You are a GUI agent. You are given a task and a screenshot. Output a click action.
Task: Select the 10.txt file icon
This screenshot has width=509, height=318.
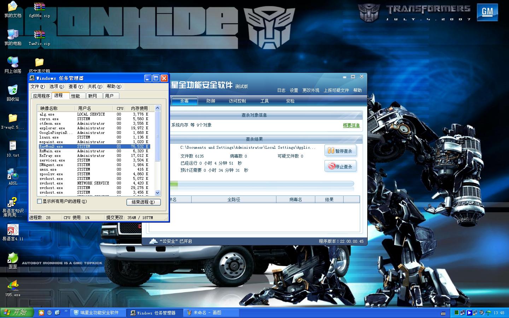(x=13, y=149)
